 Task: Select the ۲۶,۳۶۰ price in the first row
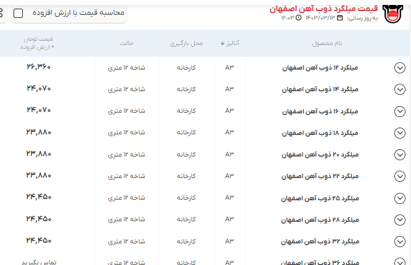[38, 67]
